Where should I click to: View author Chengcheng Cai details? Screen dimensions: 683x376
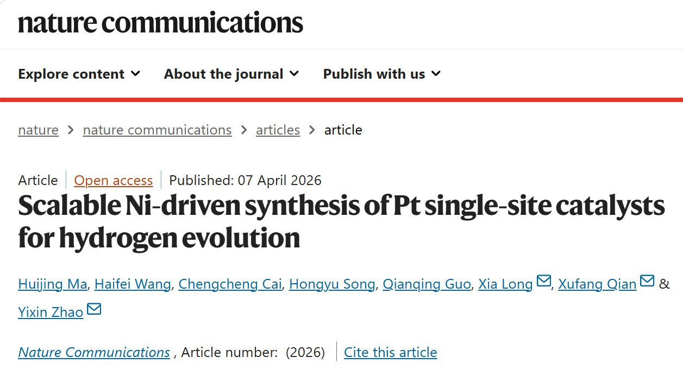tap(230, 284)
